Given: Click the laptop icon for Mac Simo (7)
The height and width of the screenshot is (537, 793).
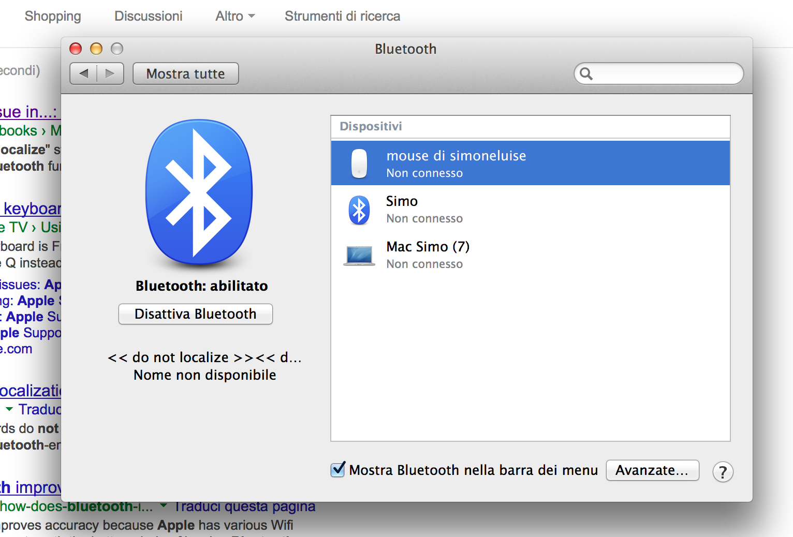Looking at the screenshot, I should tap(359, 256).
